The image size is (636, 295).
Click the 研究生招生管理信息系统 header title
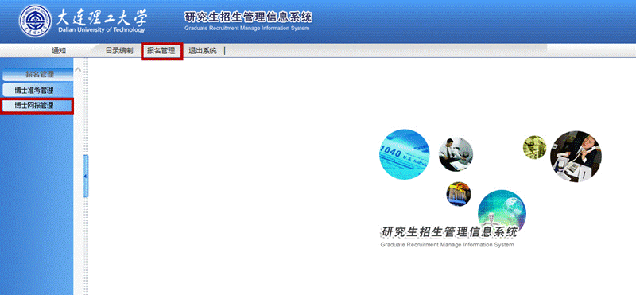(x=248, y=17)
